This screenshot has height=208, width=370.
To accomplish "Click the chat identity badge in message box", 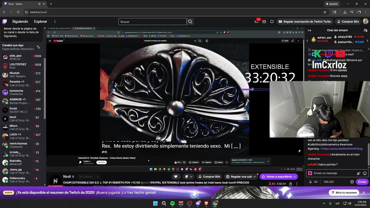I will click(310, 173).
